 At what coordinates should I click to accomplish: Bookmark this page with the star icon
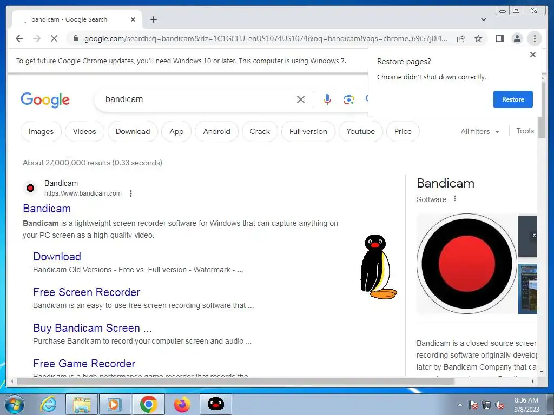tap(478, 38)
